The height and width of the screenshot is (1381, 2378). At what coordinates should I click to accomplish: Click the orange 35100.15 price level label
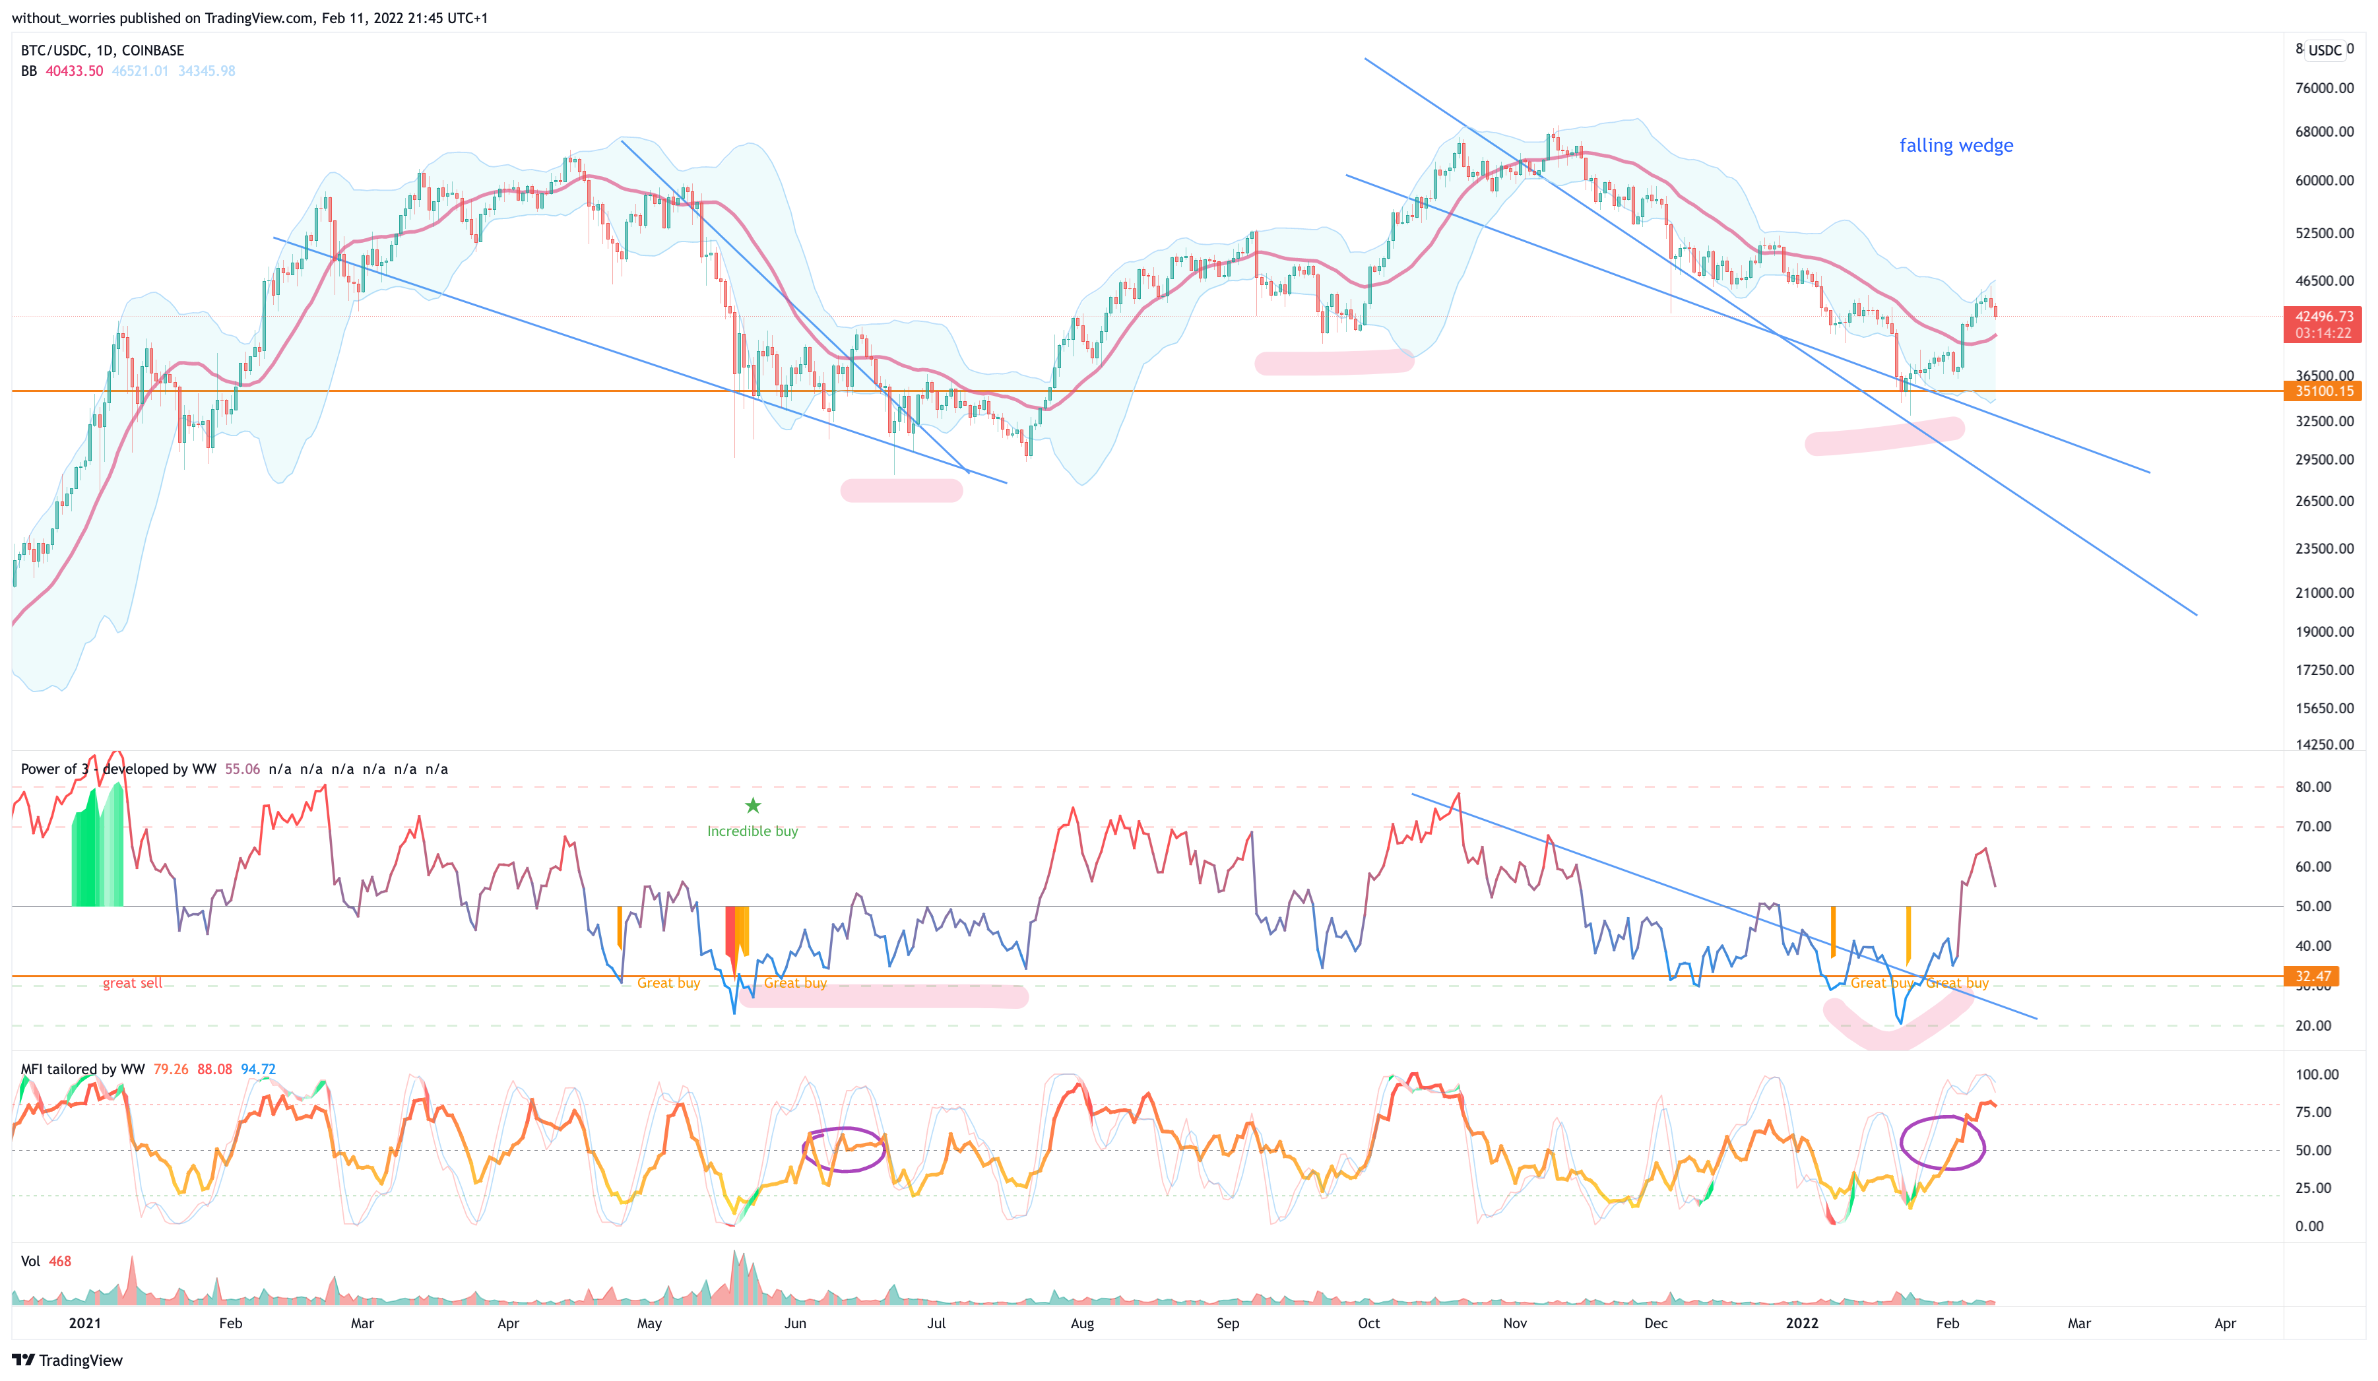(2323, 391)
